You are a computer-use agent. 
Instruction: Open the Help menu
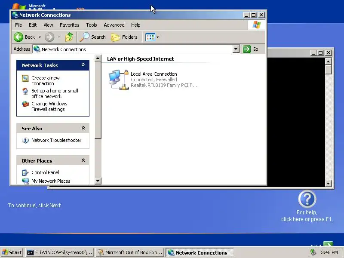135,25
